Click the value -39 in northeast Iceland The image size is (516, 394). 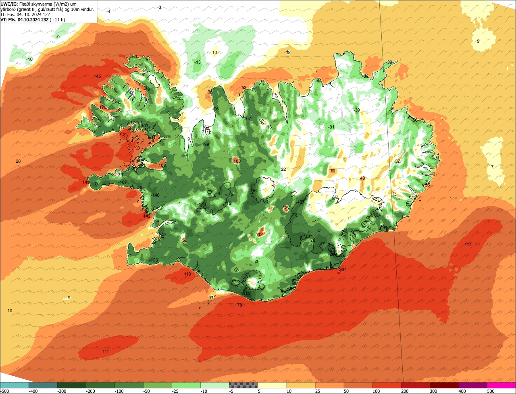pos(356,110)
